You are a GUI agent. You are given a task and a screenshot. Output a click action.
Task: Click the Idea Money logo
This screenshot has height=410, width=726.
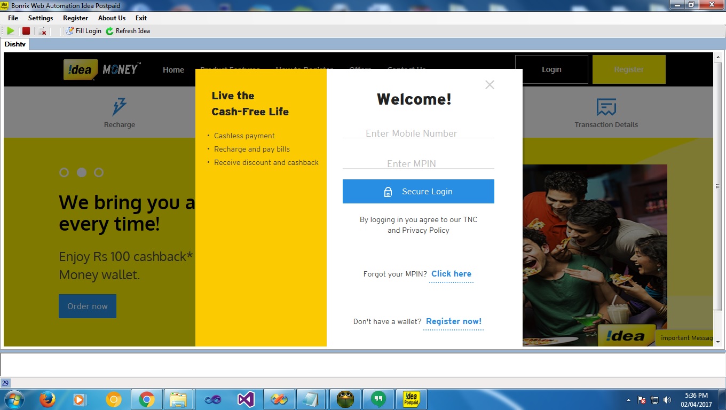[102, 69]
